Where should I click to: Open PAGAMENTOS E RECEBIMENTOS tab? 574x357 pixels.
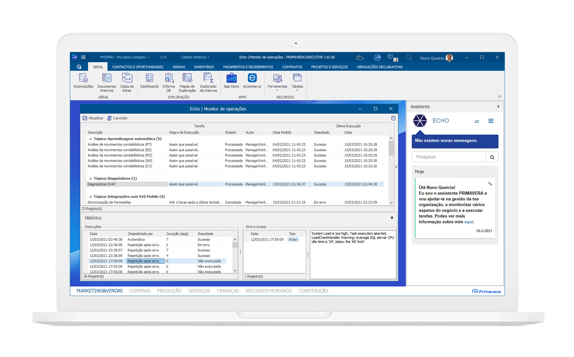(248, 67)
